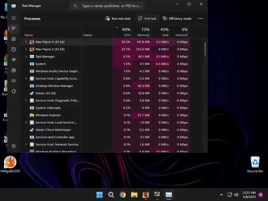Open the Performance page icon in sidebar
The image size is (268, 201).
[14, 39]
